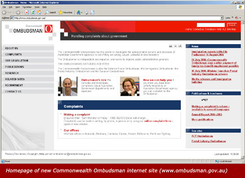Click the Local intranet zone icon
The height and width of the screenshot is (178, 245).
click(217, 161)
